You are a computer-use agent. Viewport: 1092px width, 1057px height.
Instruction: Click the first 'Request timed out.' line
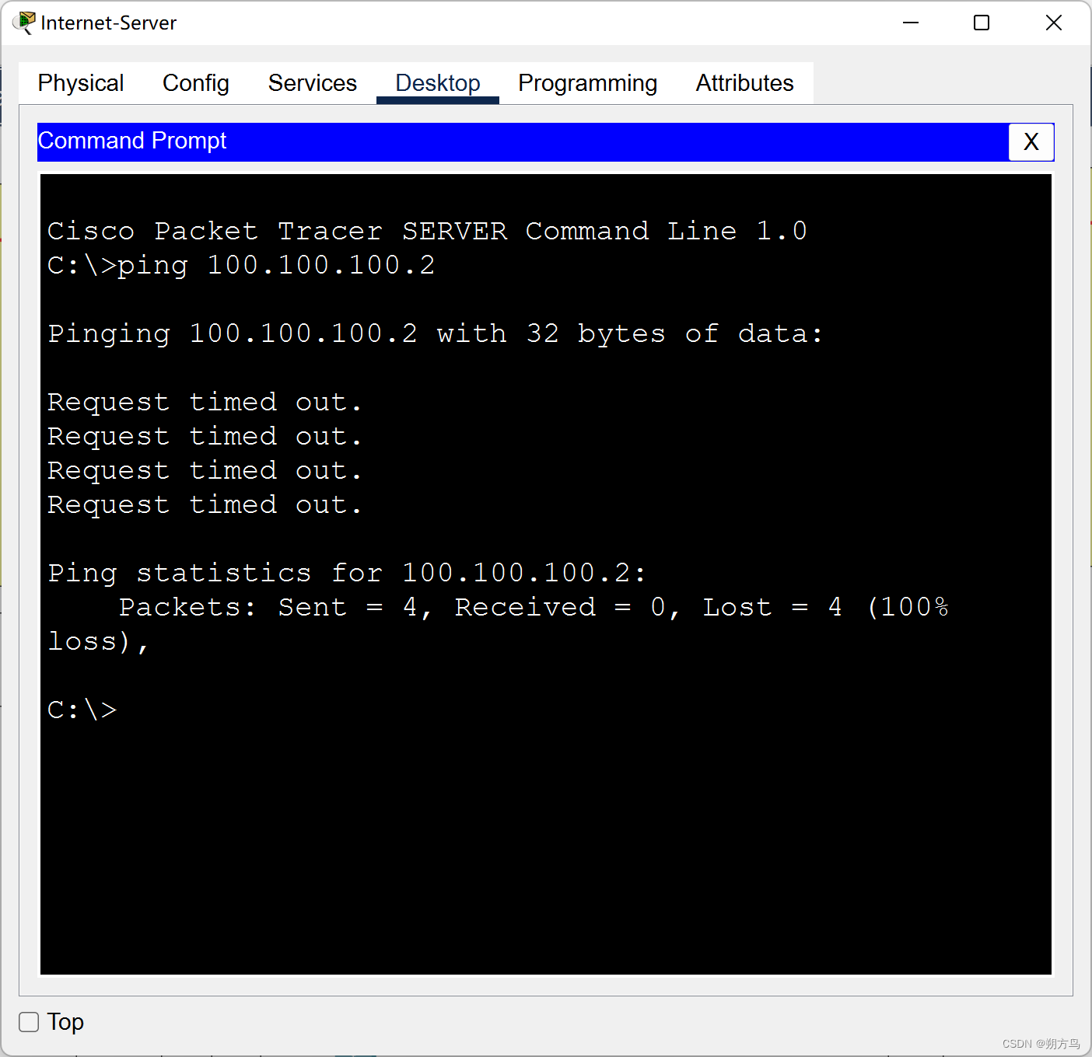pos(205,402)
